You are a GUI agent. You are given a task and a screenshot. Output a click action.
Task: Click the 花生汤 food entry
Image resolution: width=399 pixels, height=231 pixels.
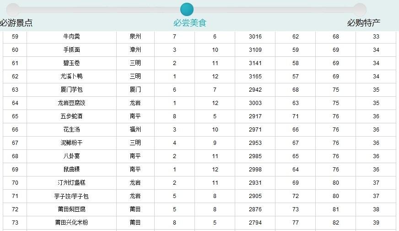[x=71, y=130]
